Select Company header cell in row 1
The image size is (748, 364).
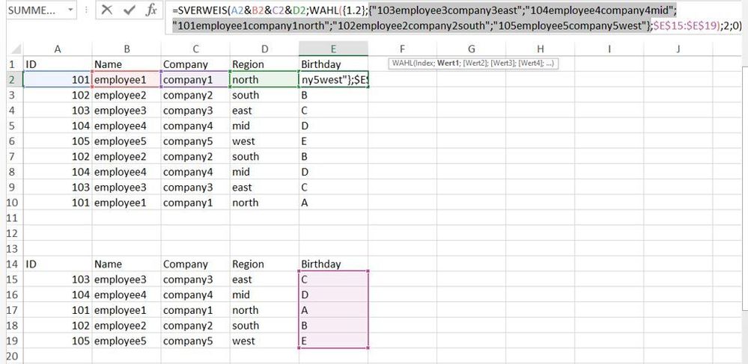pyautogui.click(x=195, y=64)
